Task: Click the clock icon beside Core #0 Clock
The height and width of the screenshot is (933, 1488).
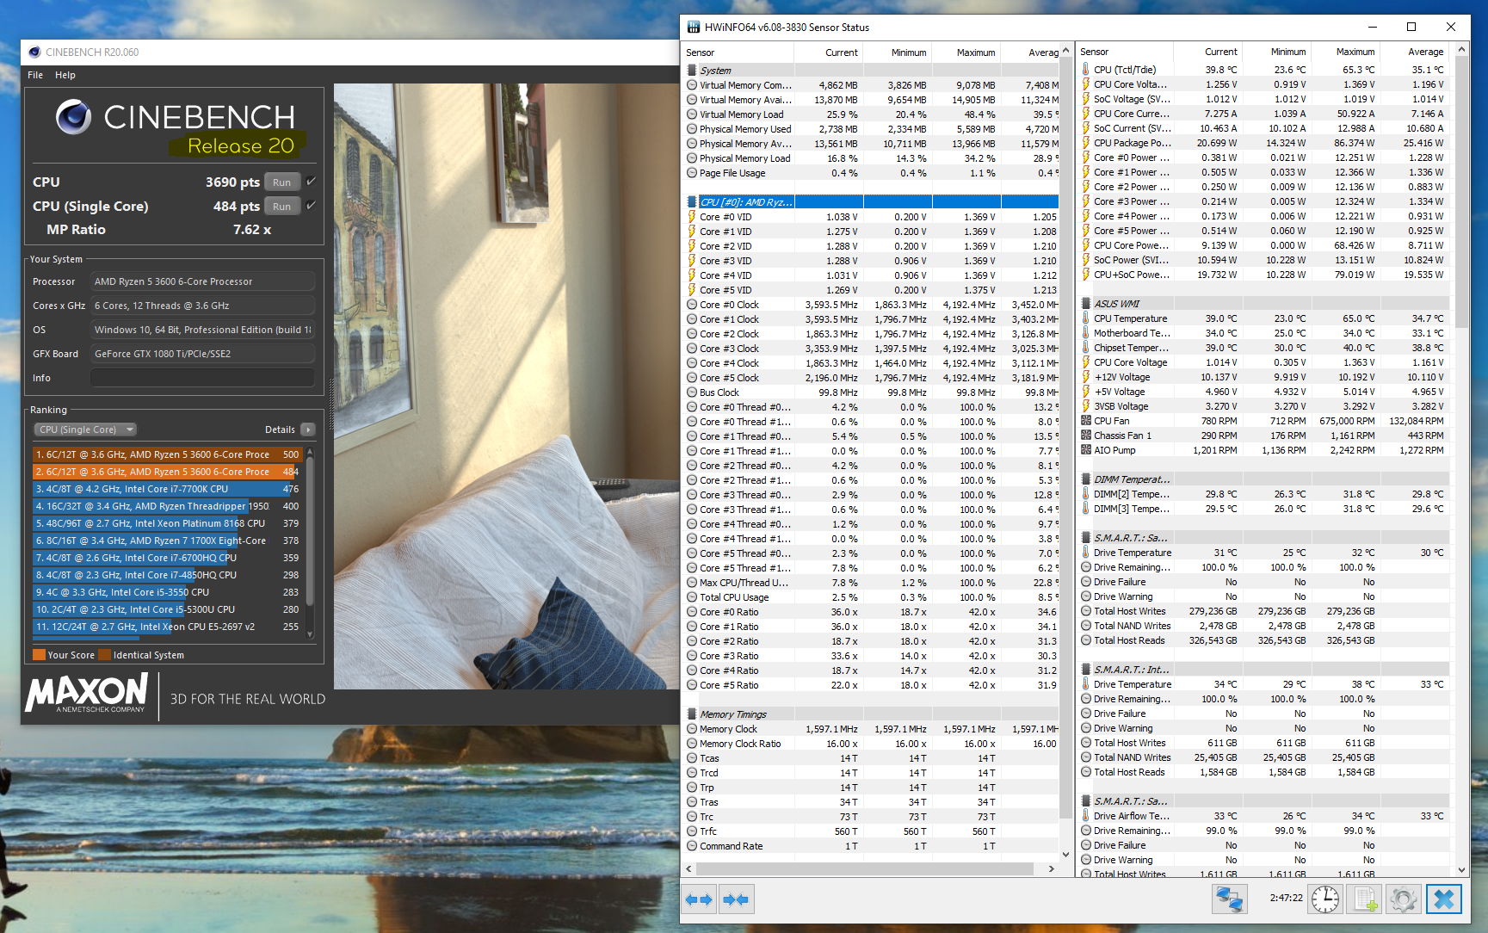Action: 692,305
